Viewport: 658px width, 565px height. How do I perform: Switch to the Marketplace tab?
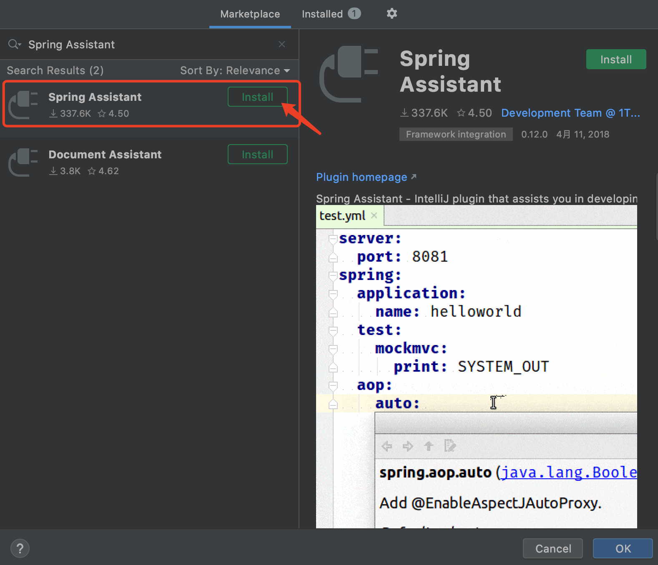point(250,14)
